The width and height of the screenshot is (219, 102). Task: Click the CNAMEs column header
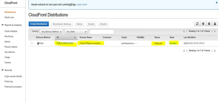(x=140, y=37)
